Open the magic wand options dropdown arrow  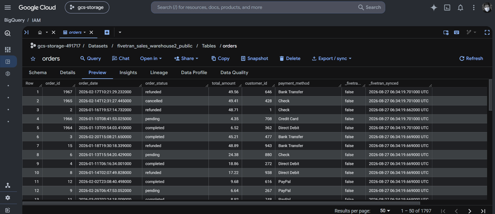pyautogui.click(x=475, y=32)
